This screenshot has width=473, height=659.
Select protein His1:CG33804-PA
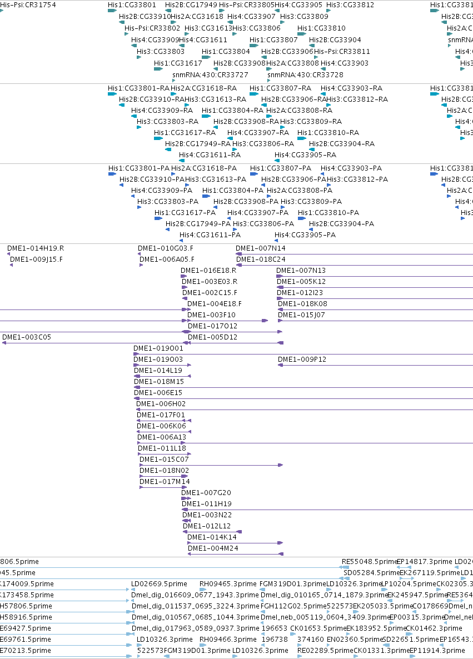click(x=233, y=191)
